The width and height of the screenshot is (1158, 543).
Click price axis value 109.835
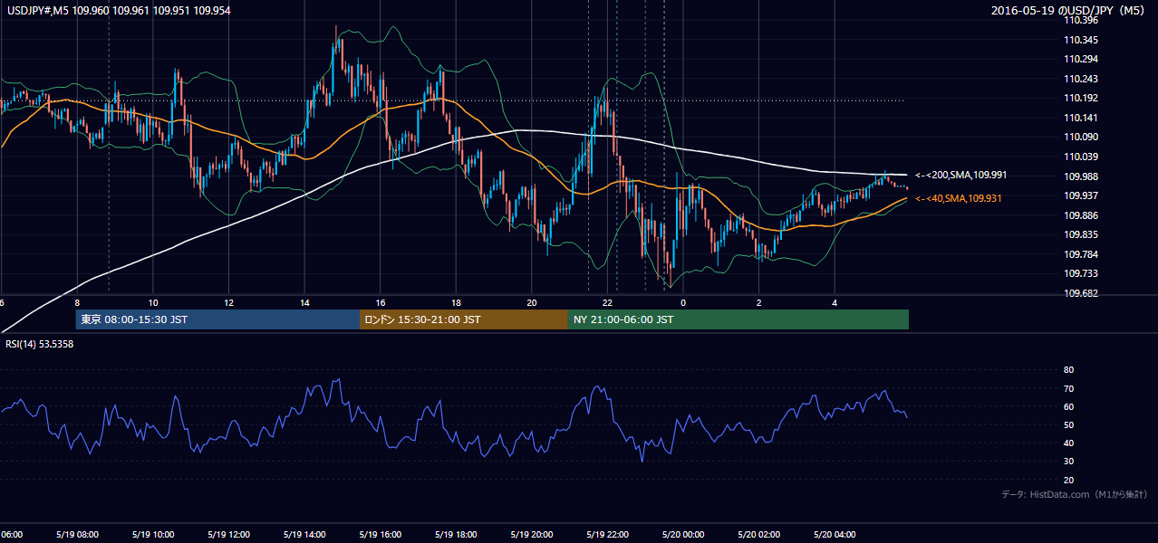coord(1082,234)
